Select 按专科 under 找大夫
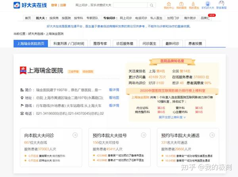Image resolution: width=238 pixels, height=177 pixels. [x=79, y=18]
